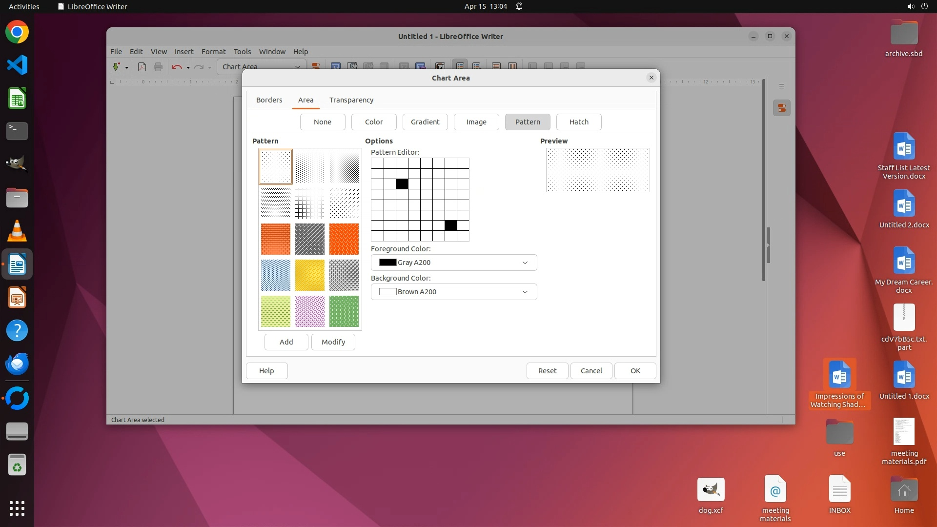The image size is (937, 527).
Task: Select the Hatch fill type button
Action: tap(579, 122)
